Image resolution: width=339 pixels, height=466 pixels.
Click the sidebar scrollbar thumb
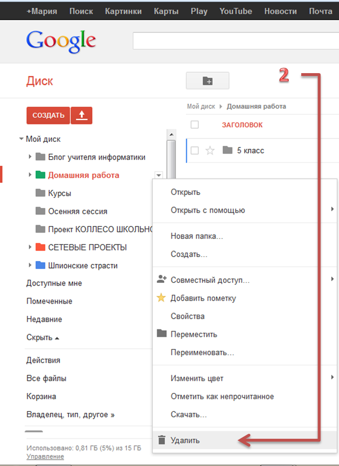click(171, 159)
